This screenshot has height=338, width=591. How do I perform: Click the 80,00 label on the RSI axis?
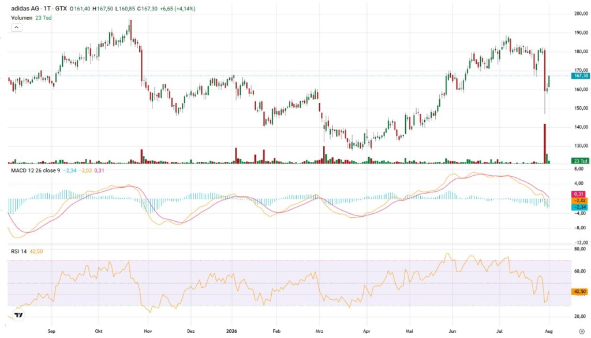tap(579, 249)
